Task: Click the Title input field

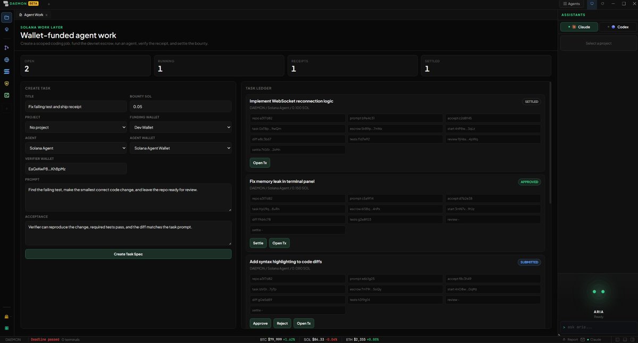Action: point(76,106)
